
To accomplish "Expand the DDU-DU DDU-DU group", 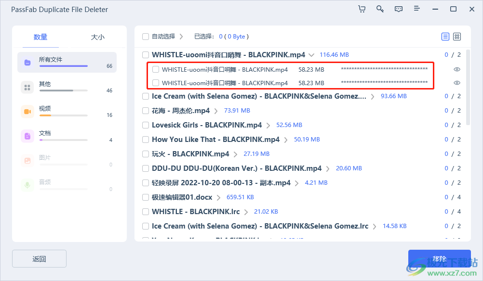I will [328, 169].
